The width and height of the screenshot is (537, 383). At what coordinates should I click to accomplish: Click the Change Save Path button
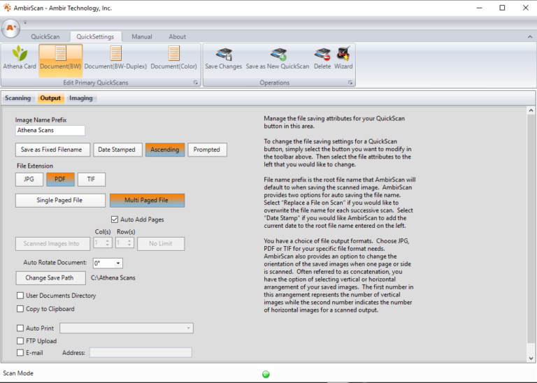pyautogui.click(x=50, y=278)
